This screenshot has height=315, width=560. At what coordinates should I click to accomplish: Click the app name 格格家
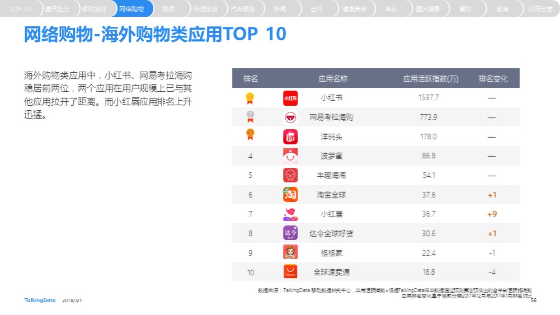pos(331,253)
